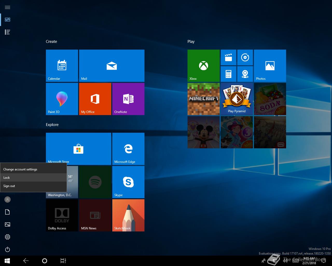Launch Microsoft Edge tile
The height and width of the screenshot is (266, 332).
click(128, 149)
